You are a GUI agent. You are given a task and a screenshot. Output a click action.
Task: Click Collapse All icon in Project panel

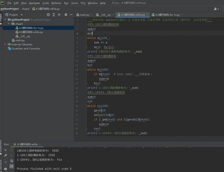(59, 15)
